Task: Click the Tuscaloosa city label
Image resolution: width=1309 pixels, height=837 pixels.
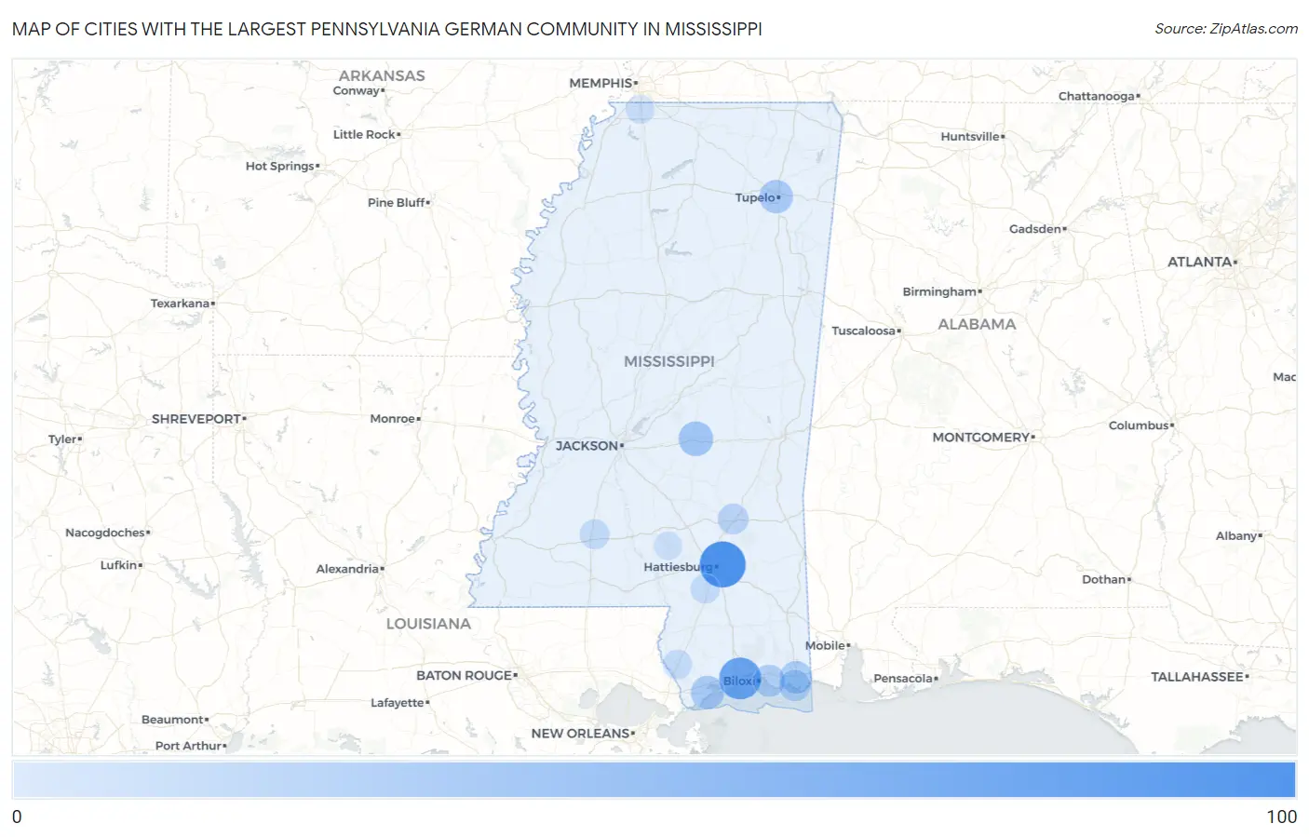Action: pyautogui.click(x=863, y=331)
